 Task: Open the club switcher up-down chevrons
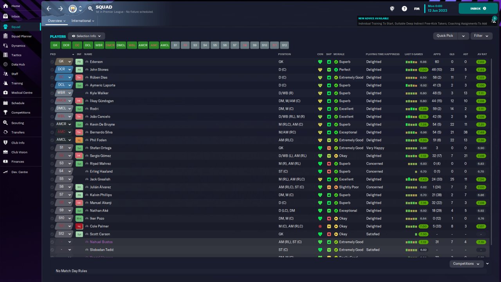[x=80, y=9]
